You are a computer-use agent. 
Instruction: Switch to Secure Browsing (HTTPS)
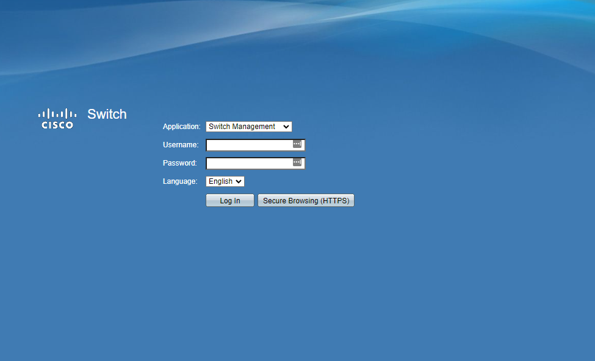tap(306, 200)
